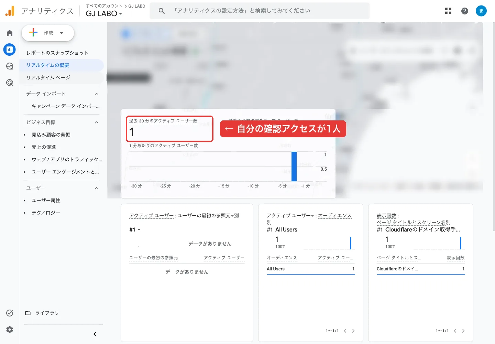Collapse the ビジネス目標 section

coord(97,122)
